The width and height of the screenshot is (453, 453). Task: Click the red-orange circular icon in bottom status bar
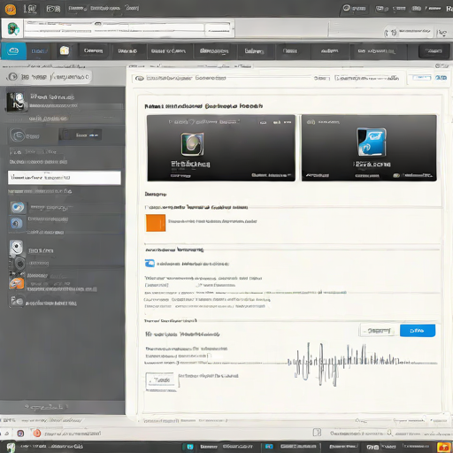coord(36,433)
